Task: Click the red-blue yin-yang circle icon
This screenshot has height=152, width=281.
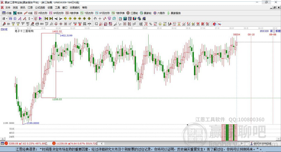Action: pos(215,24)
